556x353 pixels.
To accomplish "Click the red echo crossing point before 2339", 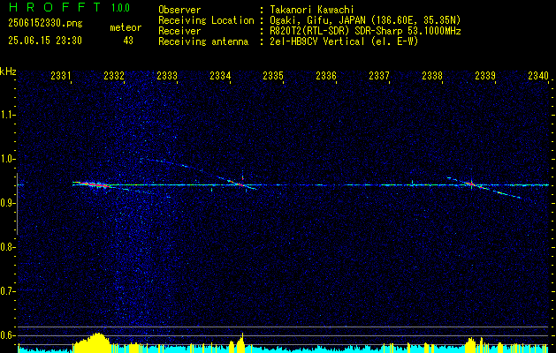I will click(471, 184).
